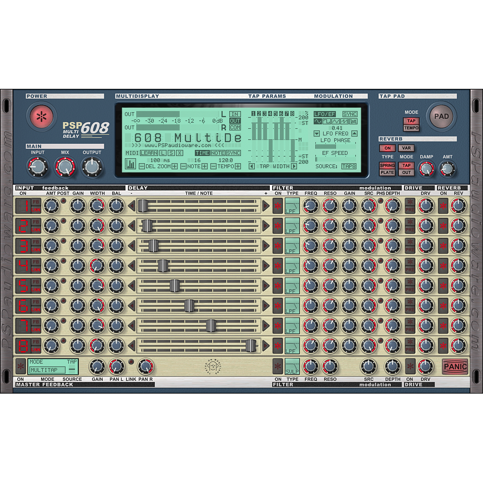Viewport: 483px width, 483px height.
Task: Toggle the modulation SYNC button
Action: [350, 114]
